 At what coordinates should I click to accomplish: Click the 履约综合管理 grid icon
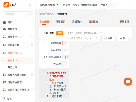tap(4, 82)
